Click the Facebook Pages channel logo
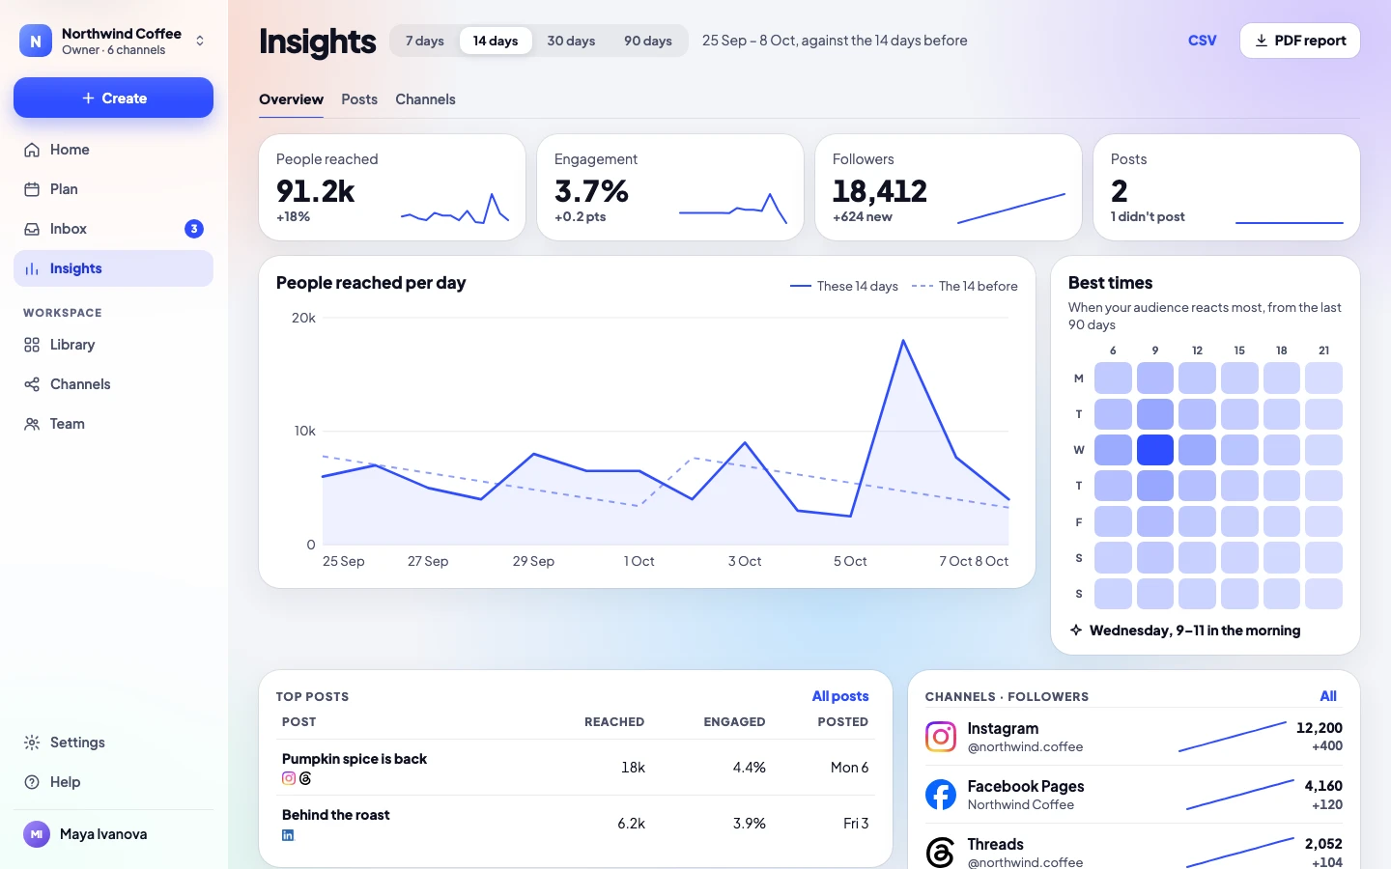Image resolution: width=1391 pixels, height=869 pixels. pyautogui.click(x=941, y=795)
